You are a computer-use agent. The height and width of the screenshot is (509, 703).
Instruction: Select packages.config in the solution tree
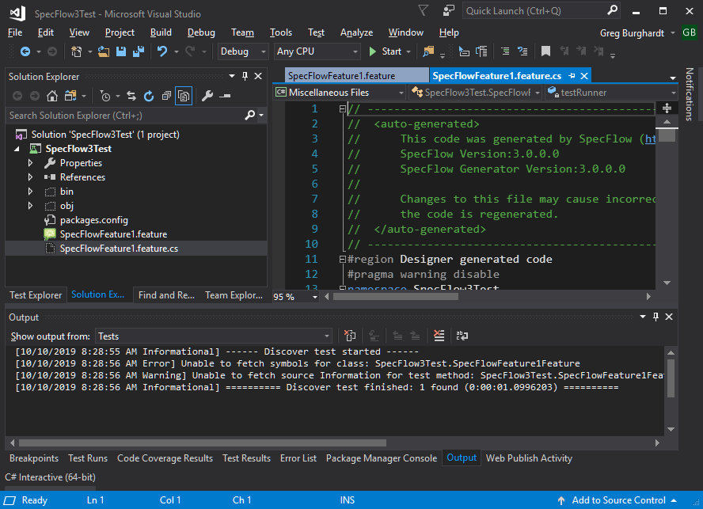pyautogui.click(x=94, y=220)
